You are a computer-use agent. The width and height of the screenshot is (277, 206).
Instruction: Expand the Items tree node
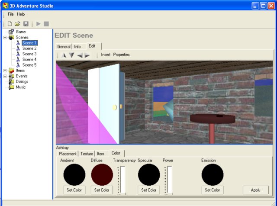click(5, 71)
